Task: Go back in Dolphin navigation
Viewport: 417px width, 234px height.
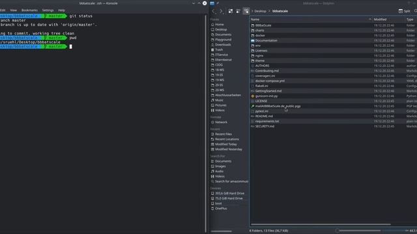Action: (214, 11)
